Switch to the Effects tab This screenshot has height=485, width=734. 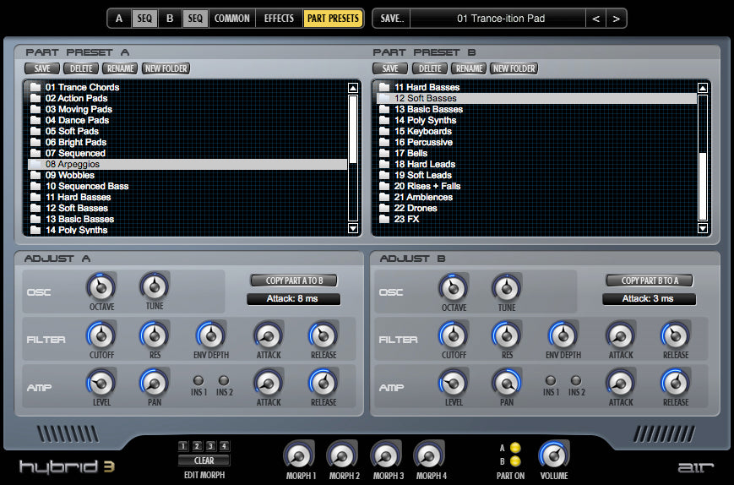(279, 18)
